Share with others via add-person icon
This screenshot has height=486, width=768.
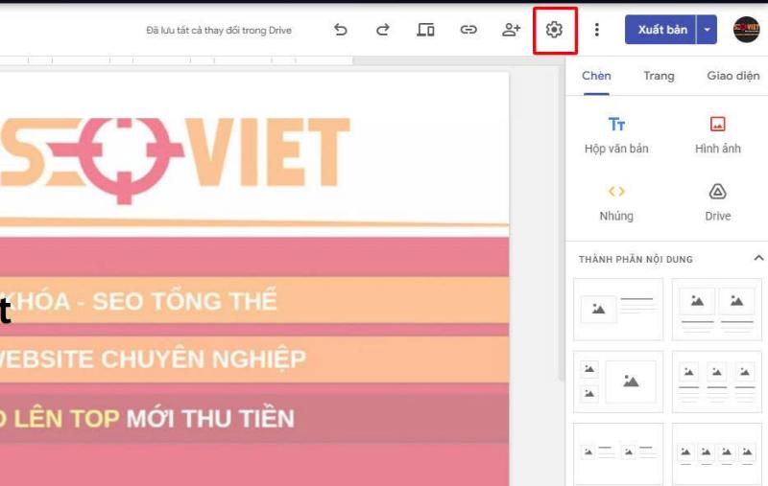(x=511, y=30)
